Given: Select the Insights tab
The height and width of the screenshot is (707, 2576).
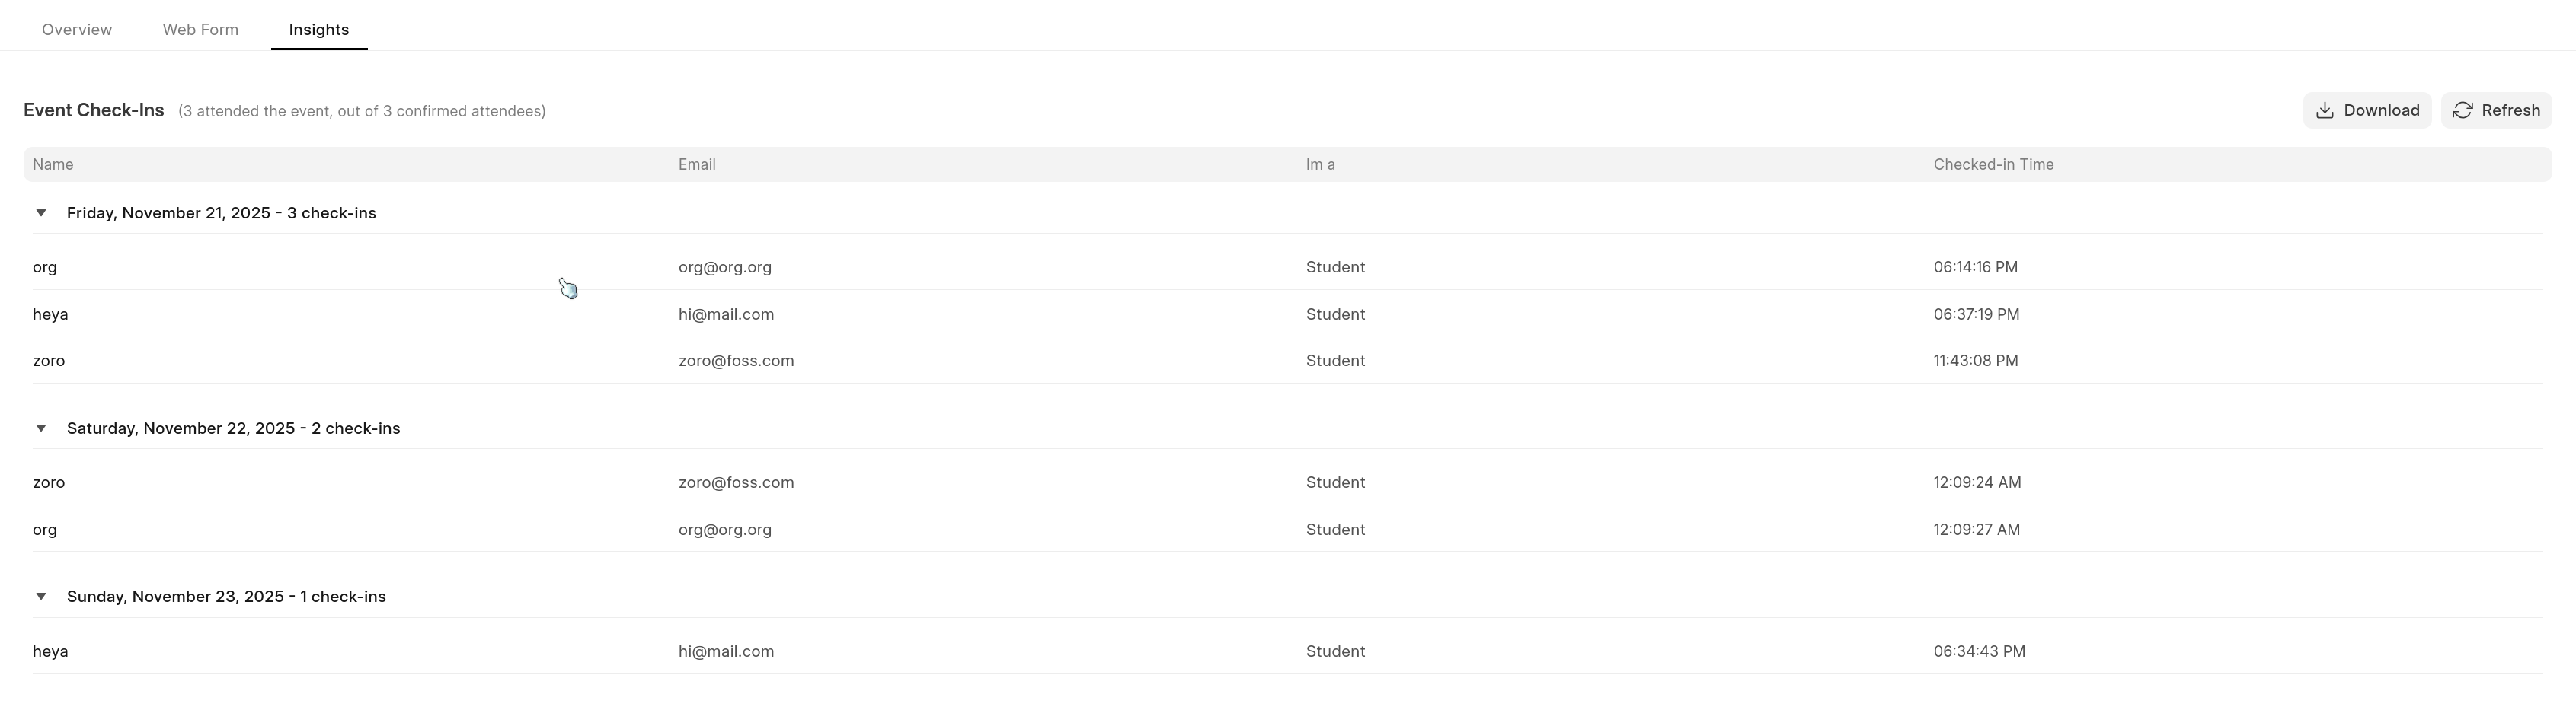Looking at the screenshot, I should (319, 30).
